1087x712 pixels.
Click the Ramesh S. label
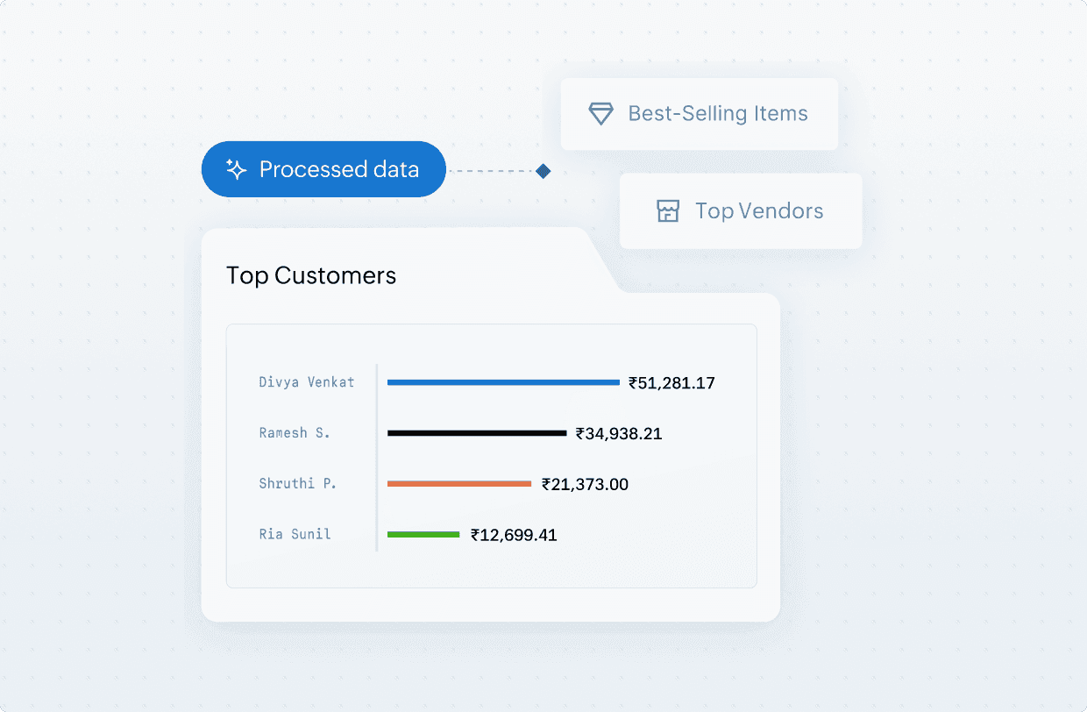click(295, 433)
